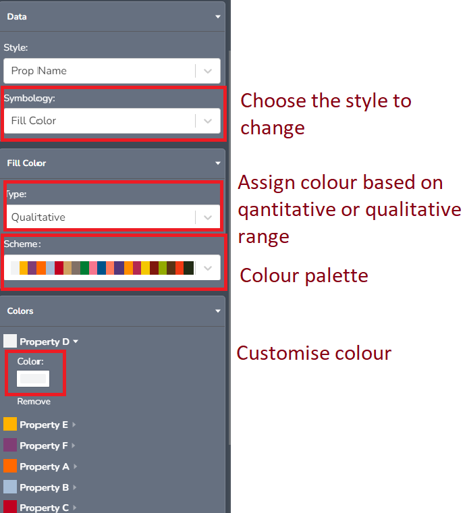
Task: Open the Type dropdown showing Qualitative
Action: (x=208, y=217)
